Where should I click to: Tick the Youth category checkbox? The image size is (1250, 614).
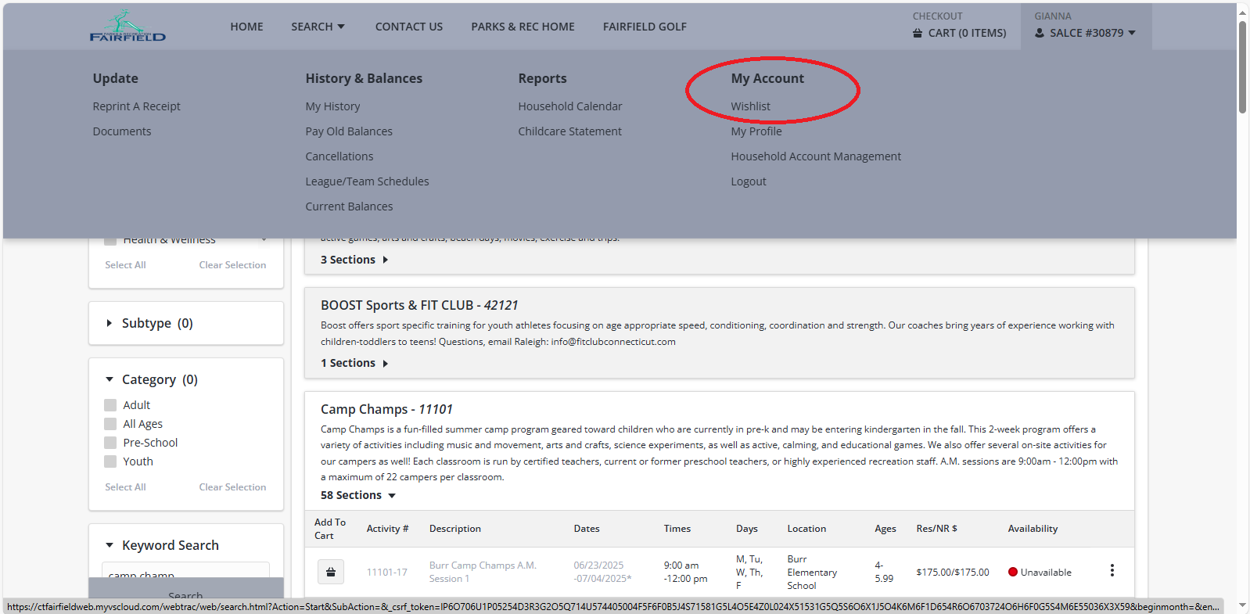(110, 461)
